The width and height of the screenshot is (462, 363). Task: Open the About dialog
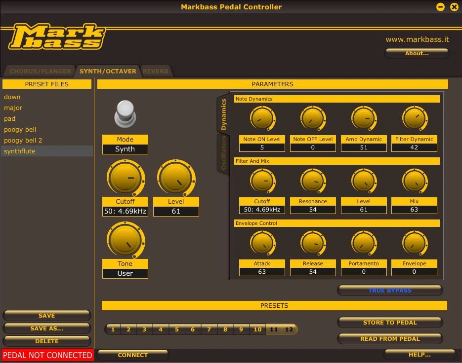[x=417, y=53]
